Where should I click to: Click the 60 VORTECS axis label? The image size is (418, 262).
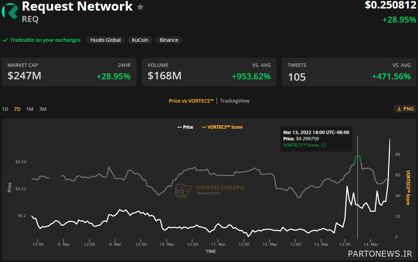click(x=398, y=175)
